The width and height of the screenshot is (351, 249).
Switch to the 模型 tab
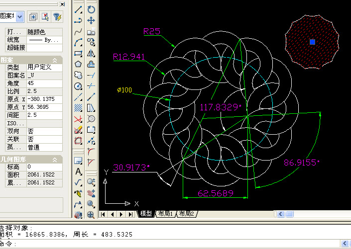146,214
